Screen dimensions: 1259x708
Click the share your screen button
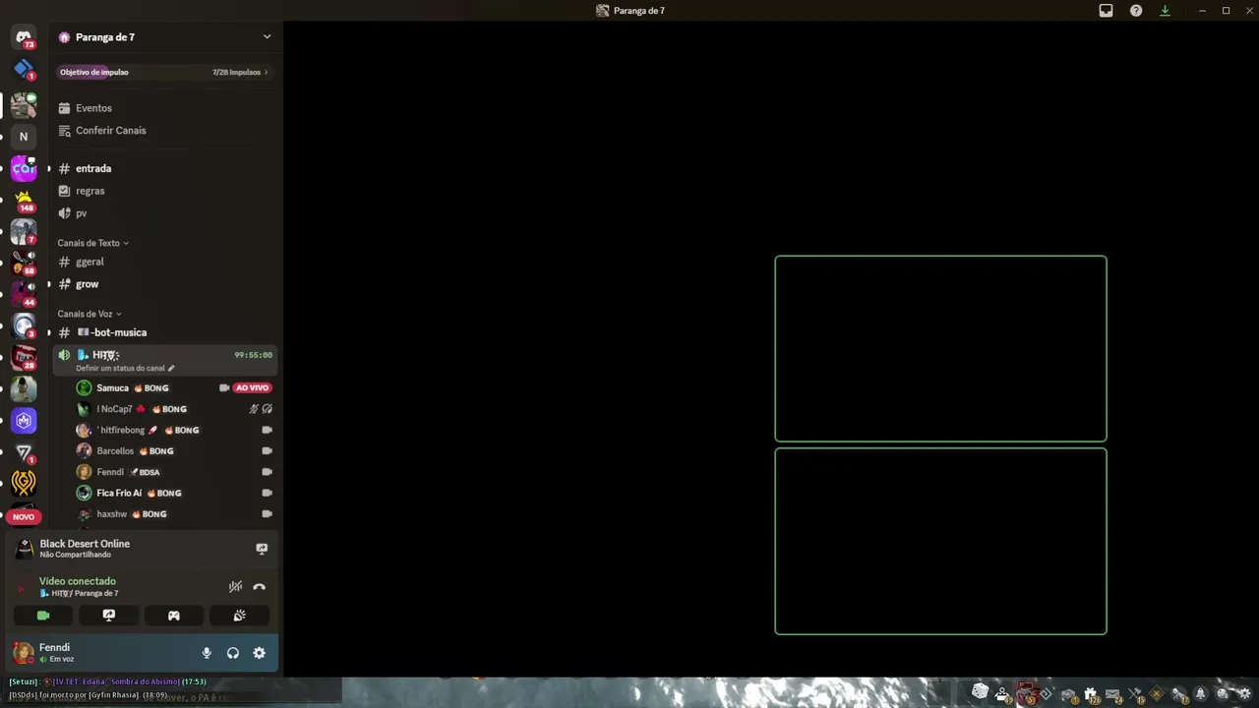(109, 616)
